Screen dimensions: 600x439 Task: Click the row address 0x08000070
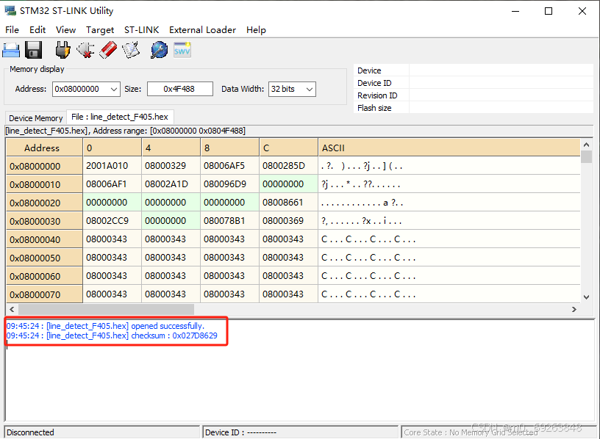[44, 294]
